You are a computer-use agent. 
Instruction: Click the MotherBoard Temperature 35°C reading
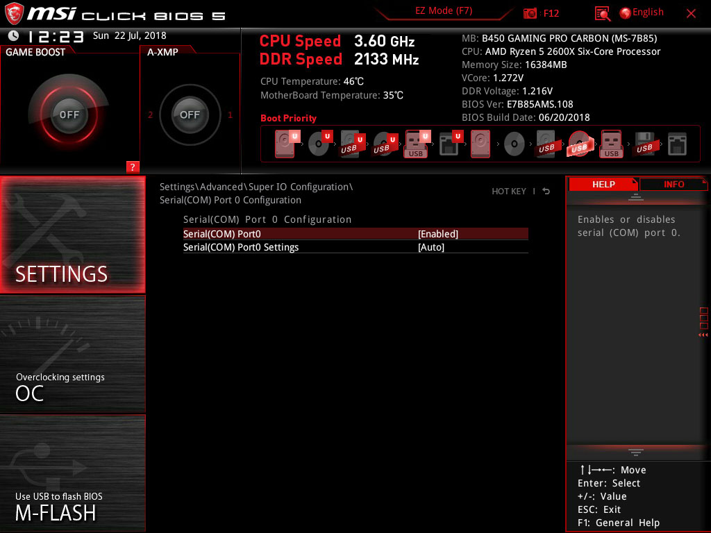coord(331,95)
